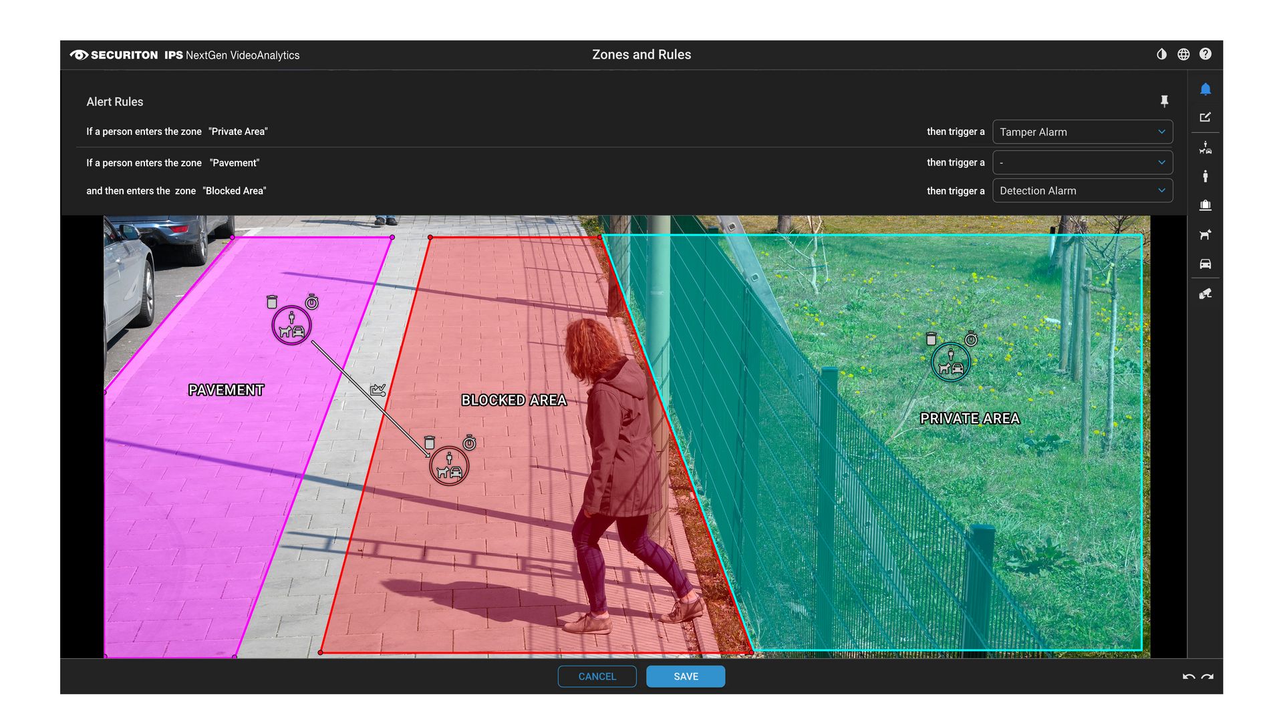Click the Blocked Area object-type circle
Viewport: 1283px width, 721px height.
click(449, 465)
